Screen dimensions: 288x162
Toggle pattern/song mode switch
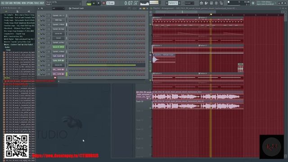(x=89, y=3)
